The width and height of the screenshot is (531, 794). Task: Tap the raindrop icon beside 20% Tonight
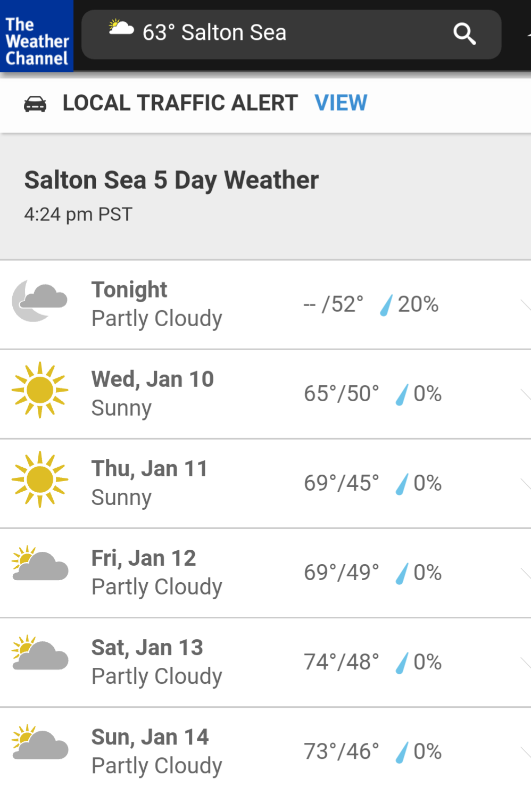(x=386, y=305)
